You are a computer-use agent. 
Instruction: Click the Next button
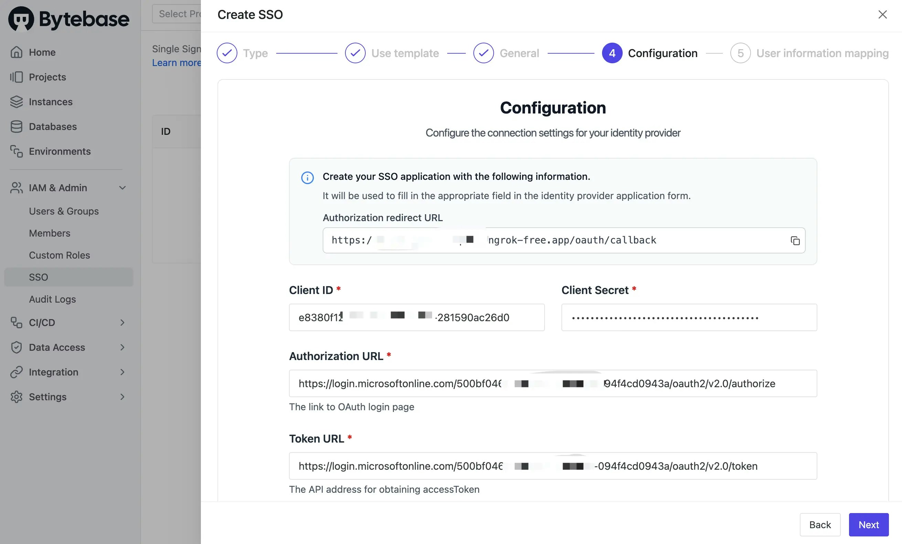[868, 525]
